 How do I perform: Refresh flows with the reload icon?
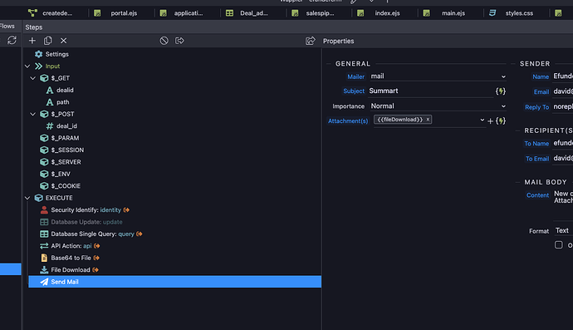coord(12,40)
